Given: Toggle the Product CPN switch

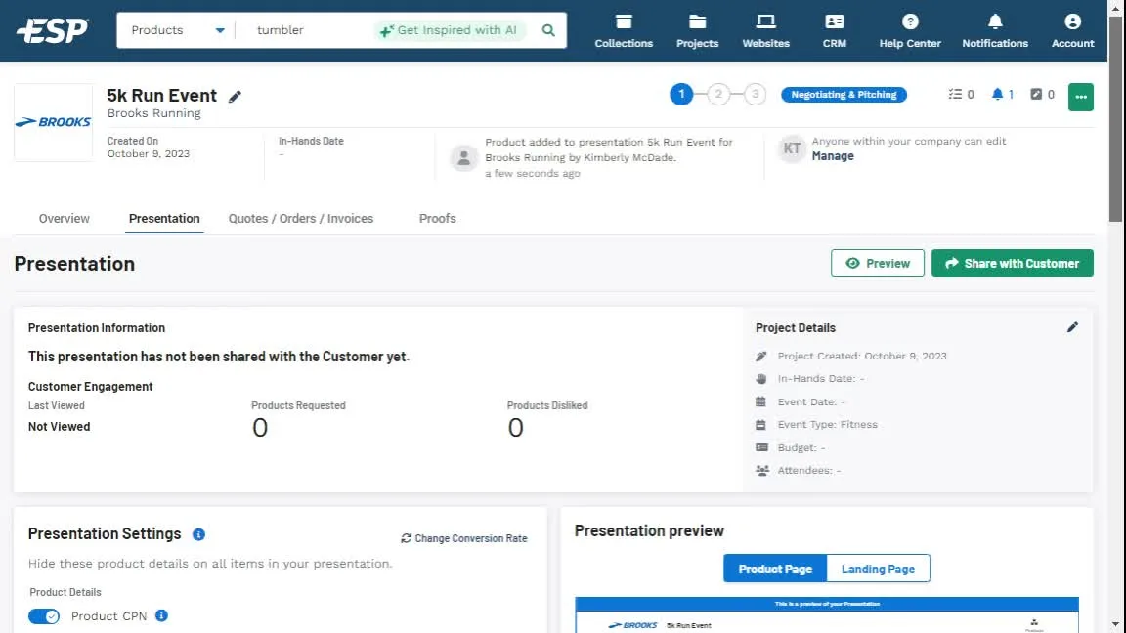Looking at the screenshot, I should (x=44, y=616).
